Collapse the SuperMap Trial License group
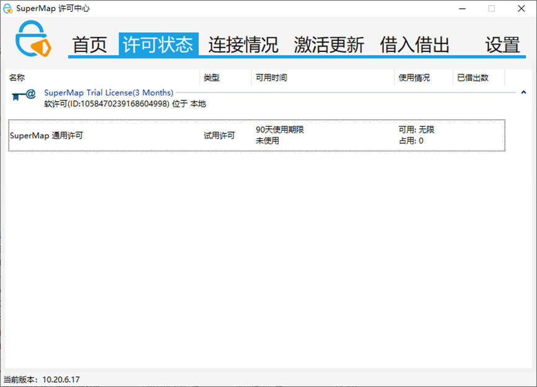Screen dimensions: 537x387 (x=523, y=92)
